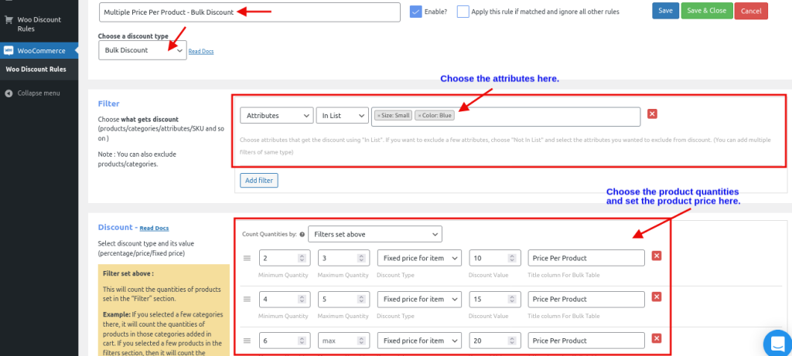This screenshot has height=356, width=792.
Task: Check the apply this rule and ignore others box
Action: pyautogui.click(x=463, y=12)
